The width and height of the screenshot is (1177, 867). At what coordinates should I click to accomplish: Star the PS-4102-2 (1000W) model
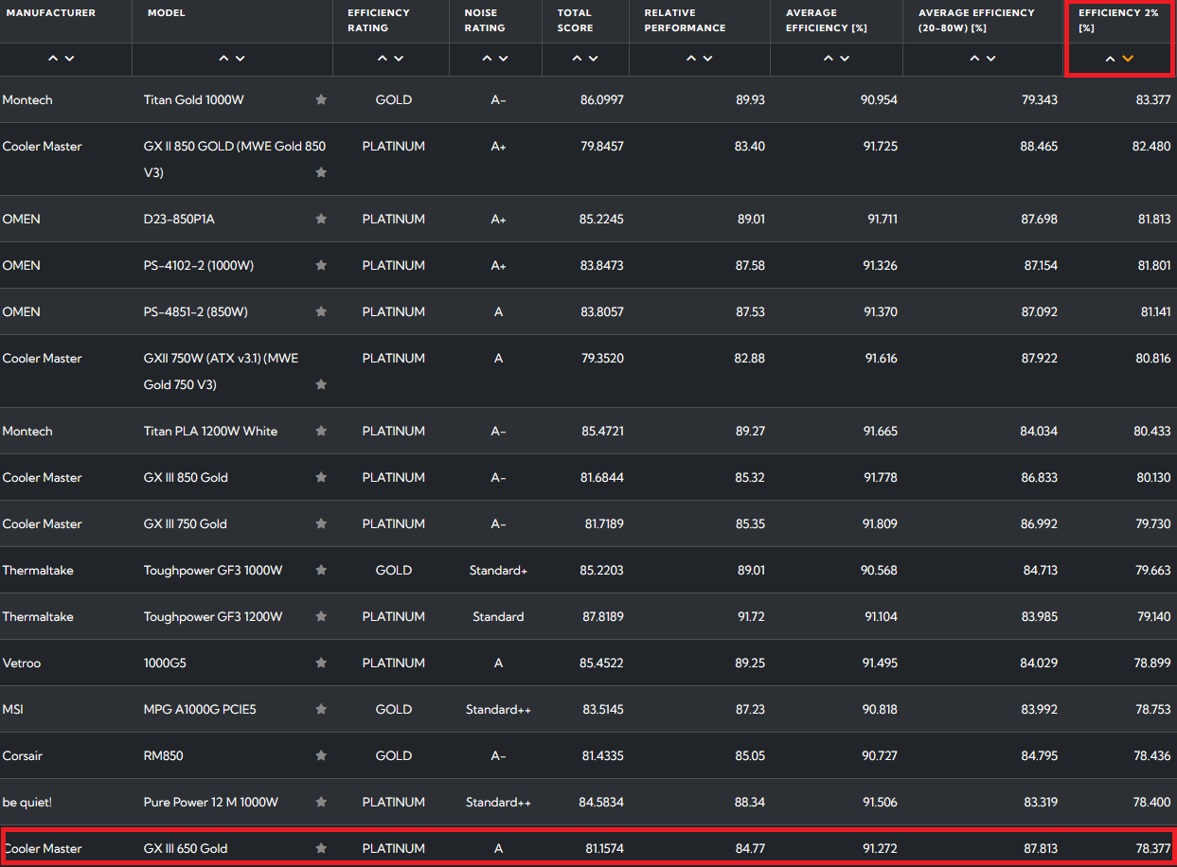click(x=321, y=265)
